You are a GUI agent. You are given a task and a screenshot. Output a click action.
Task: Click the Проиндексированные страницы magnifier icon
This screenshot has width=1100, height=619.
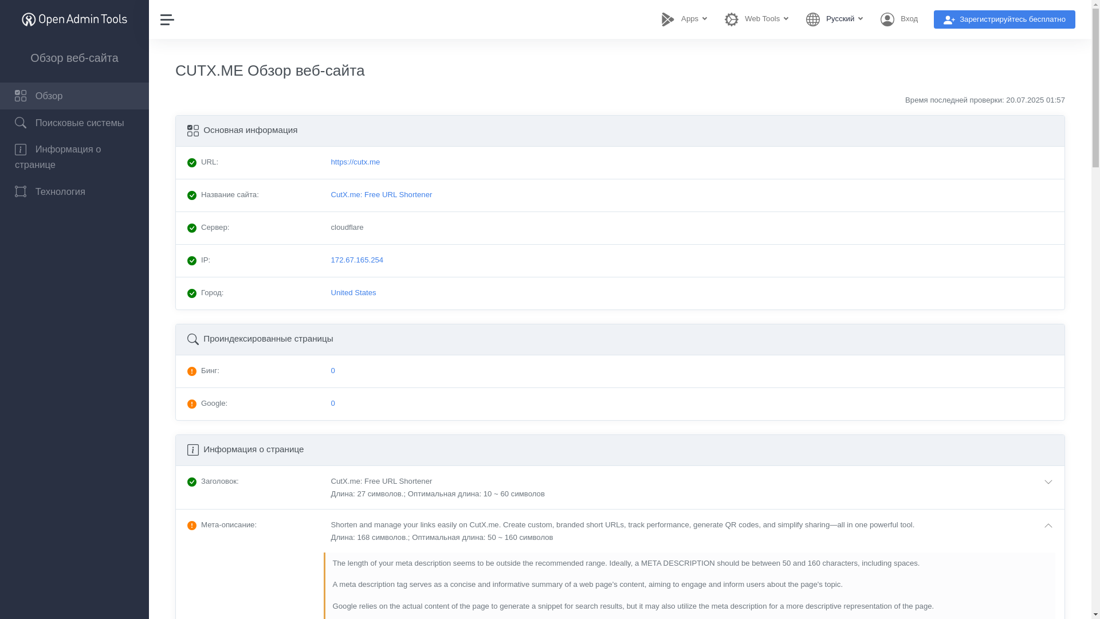pyautogui.click(x=193, y=339)
